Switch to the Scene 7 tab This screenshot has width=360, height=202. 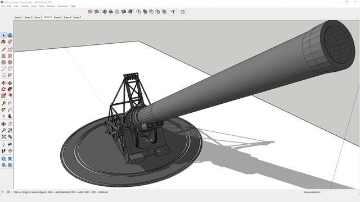pyautogui.click(x=77, y=17)
